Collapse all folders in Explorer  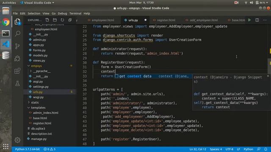[70, 20]
